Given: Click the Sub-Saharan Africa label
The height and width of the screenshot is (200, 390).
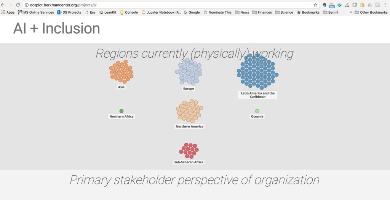Looking at the screenshot, I should click(x=189, y=162).
